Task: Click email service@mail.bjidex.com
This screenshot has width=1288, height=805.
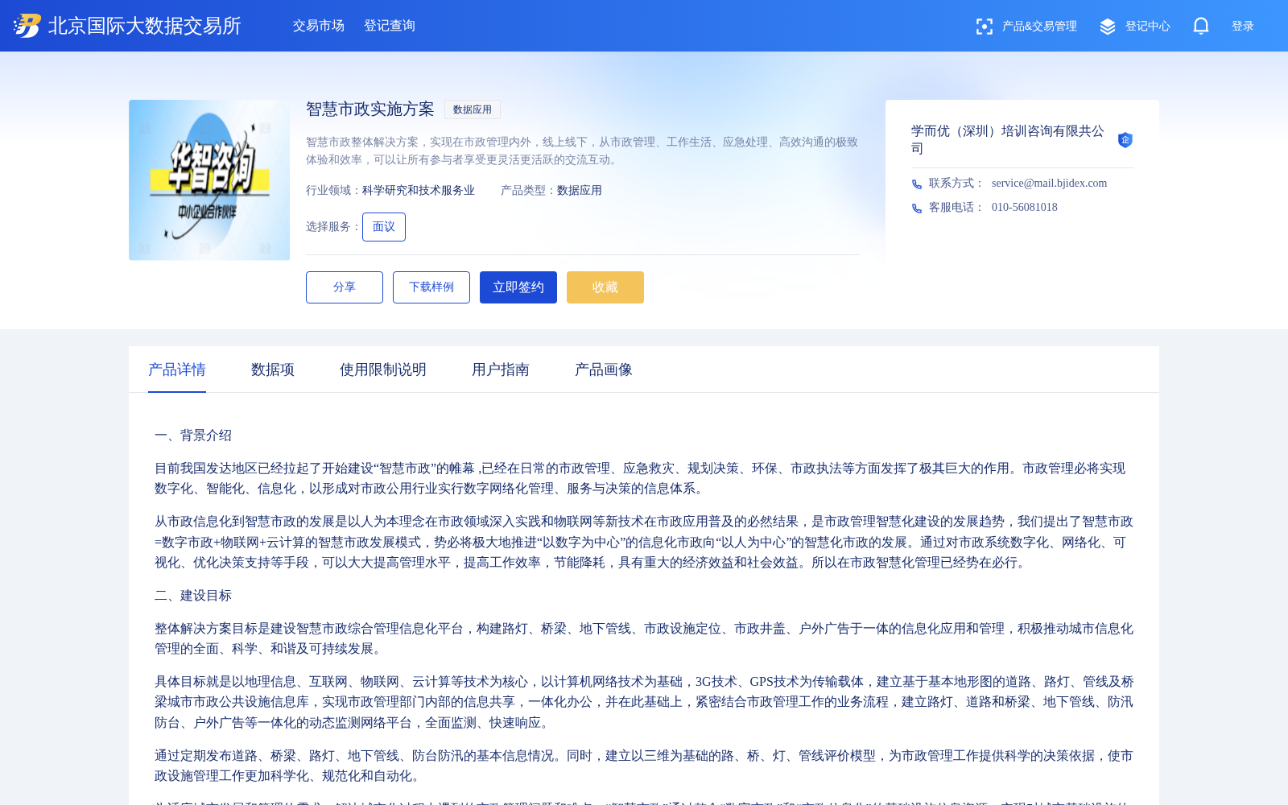Action: click(x=1049, y=184)
